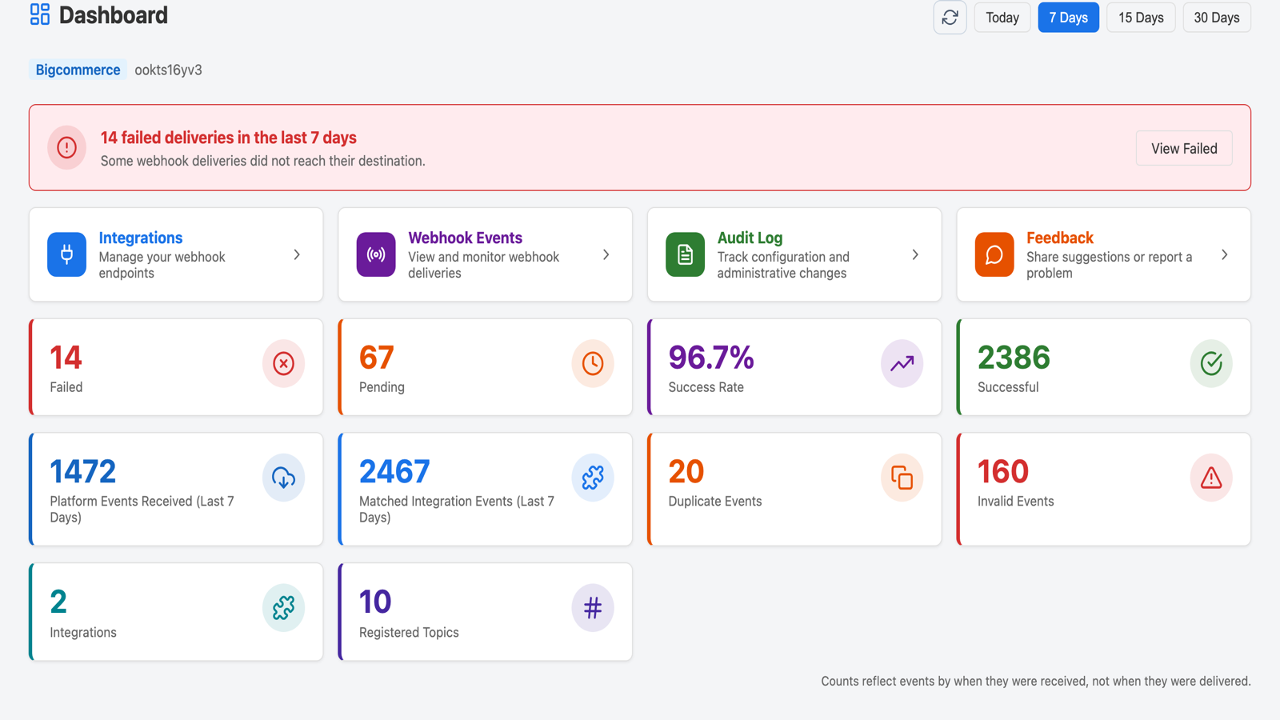Switch to the Today time range
Image resolution: width=1280 pixels, height=720 pixels.
tap(1002, 18)
